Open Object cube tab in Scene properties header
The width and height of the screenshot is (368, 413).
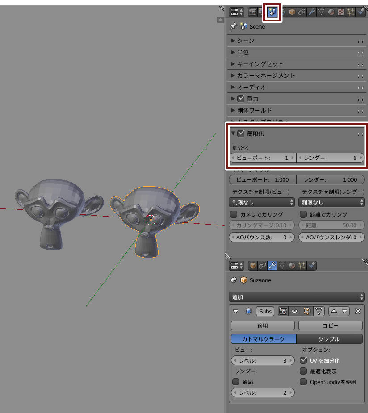tap(292, 12)
